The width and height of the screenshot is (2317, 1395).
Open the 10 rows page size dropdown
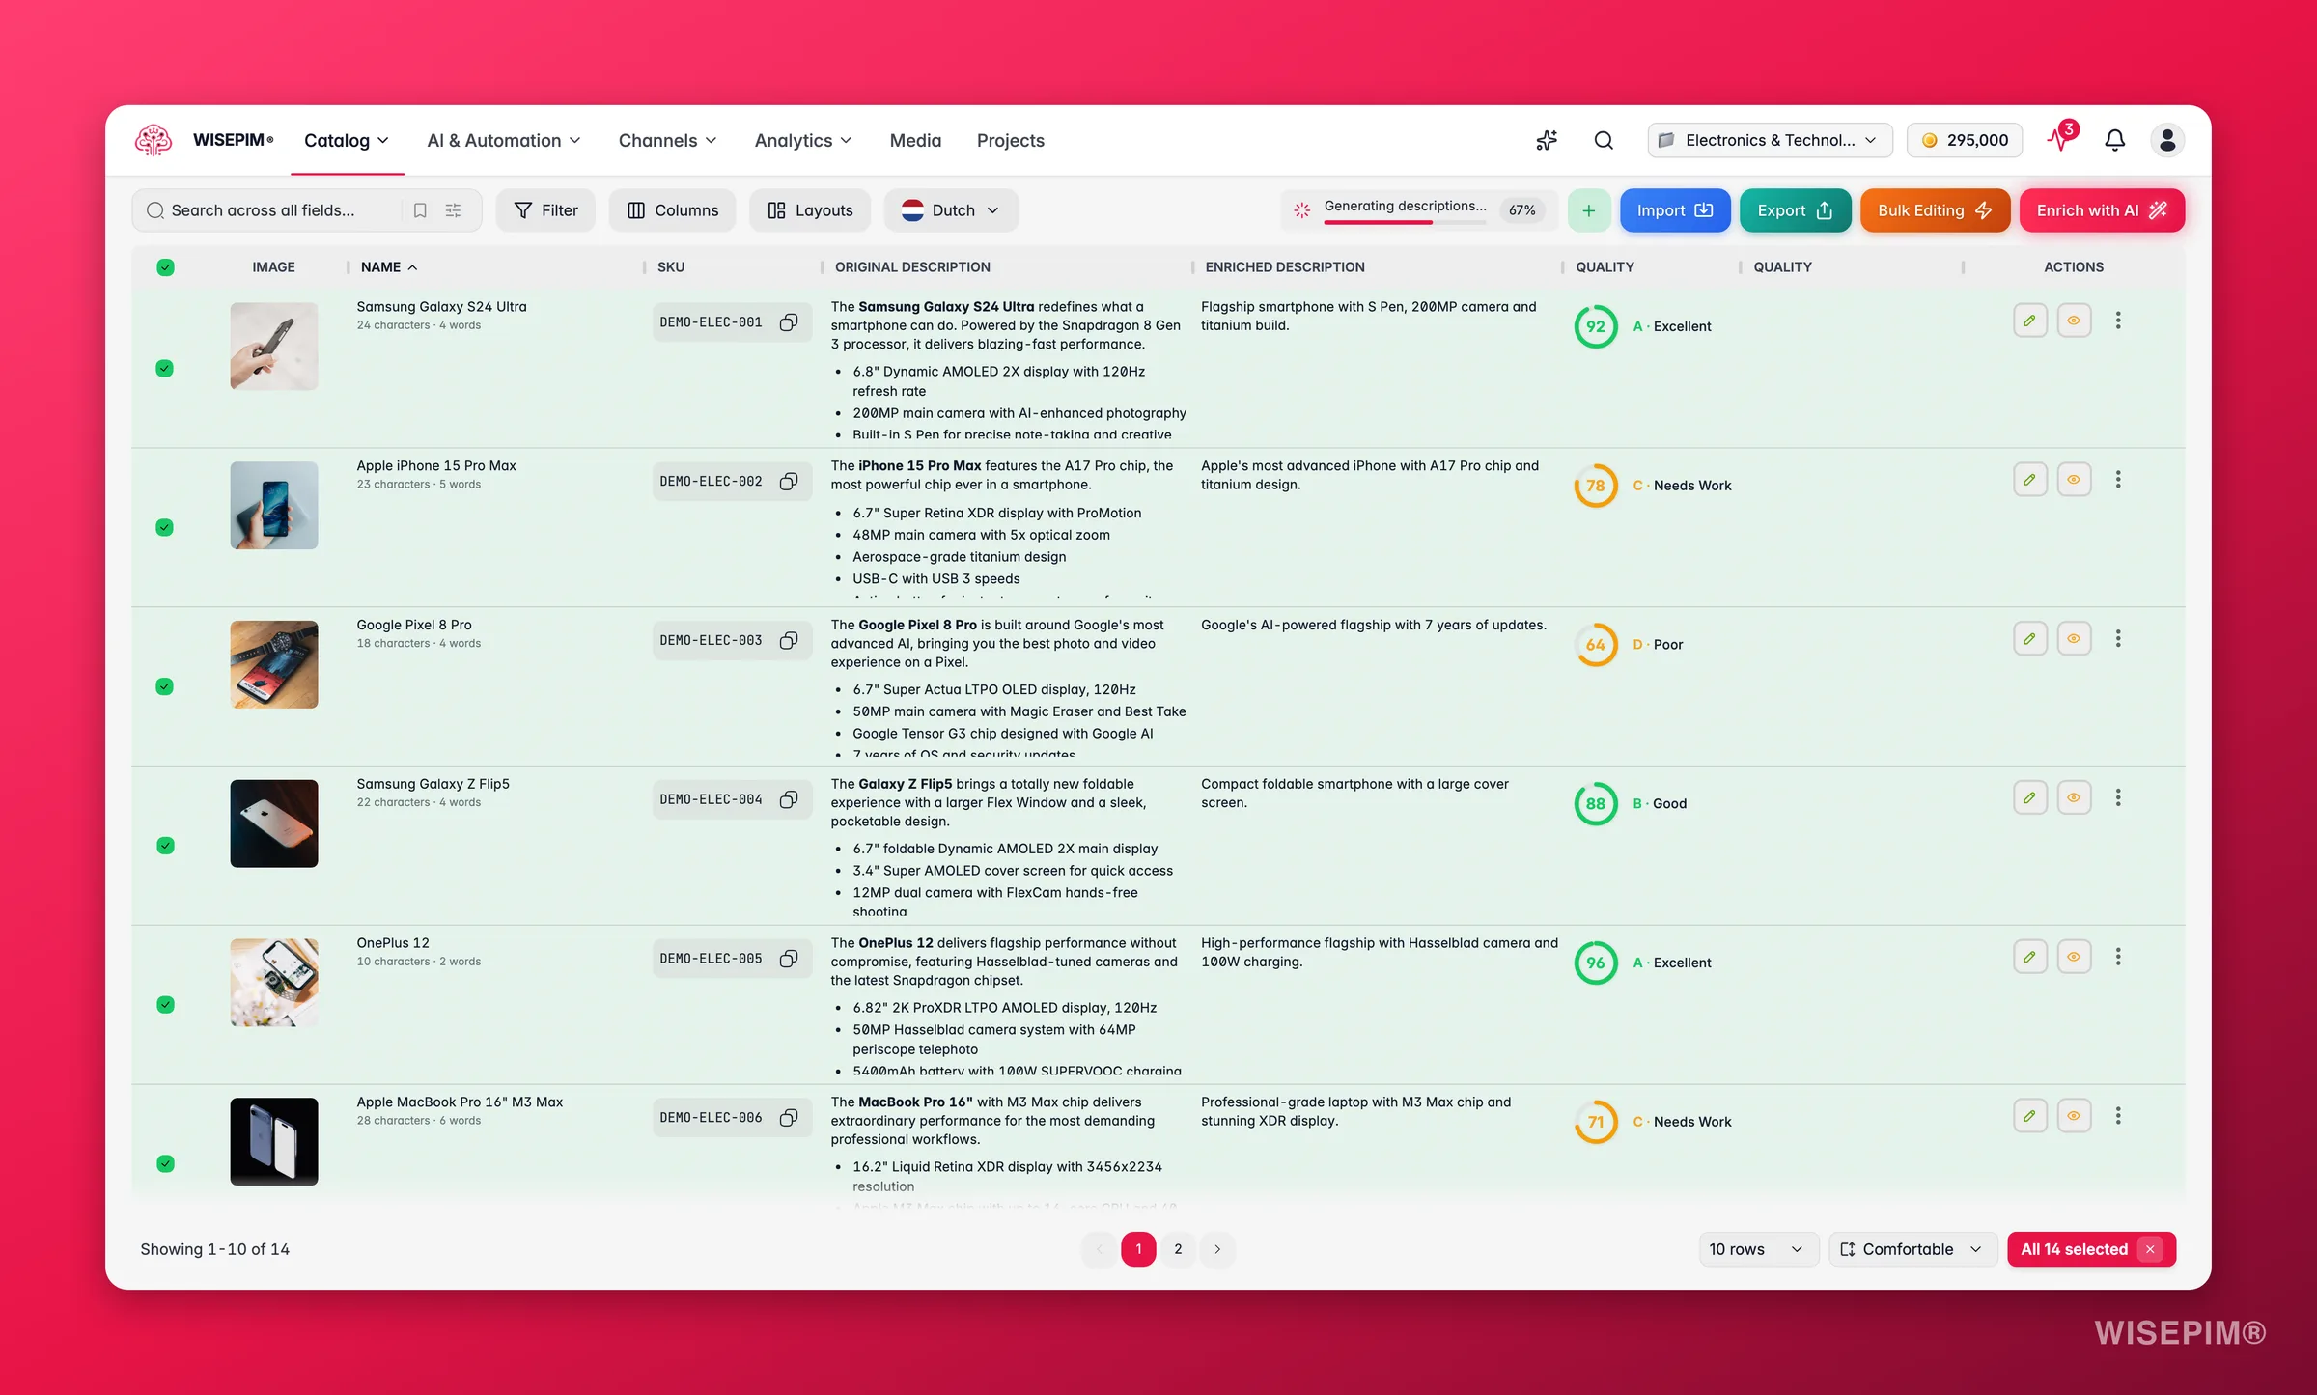[1758, 1249]
